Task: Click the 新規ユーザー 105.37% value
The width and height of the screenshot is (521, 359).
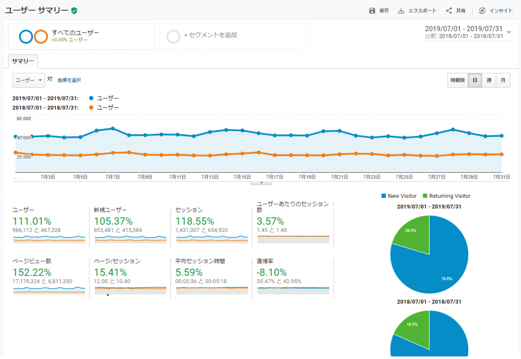Action: [x=113, y=222]
